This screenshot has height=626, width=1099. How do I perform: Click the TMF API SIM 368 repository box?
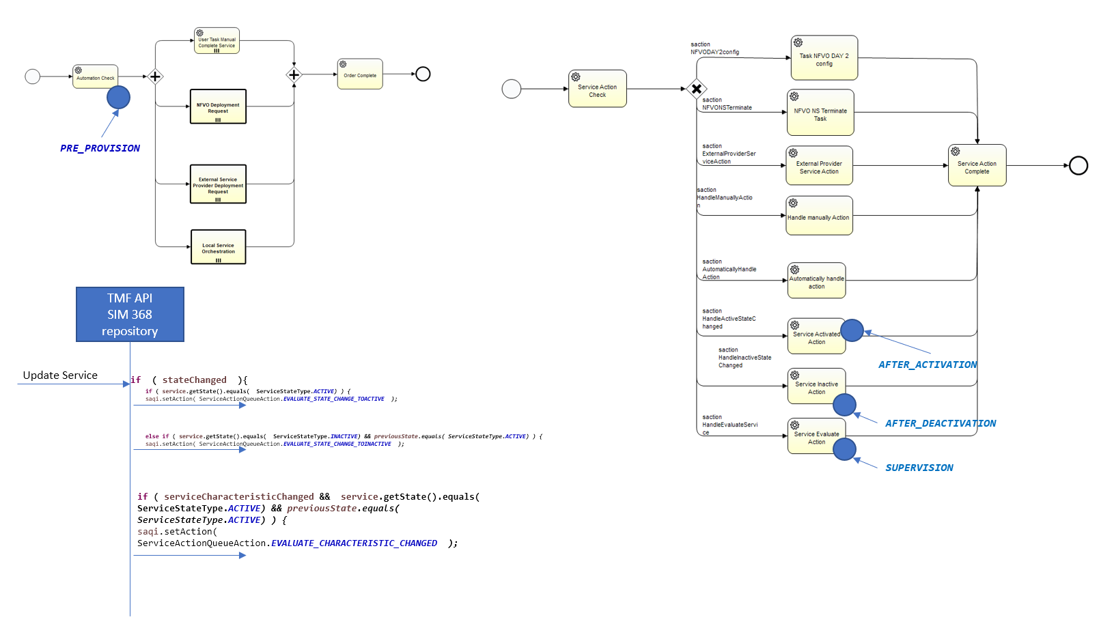[x=130, y=314]
